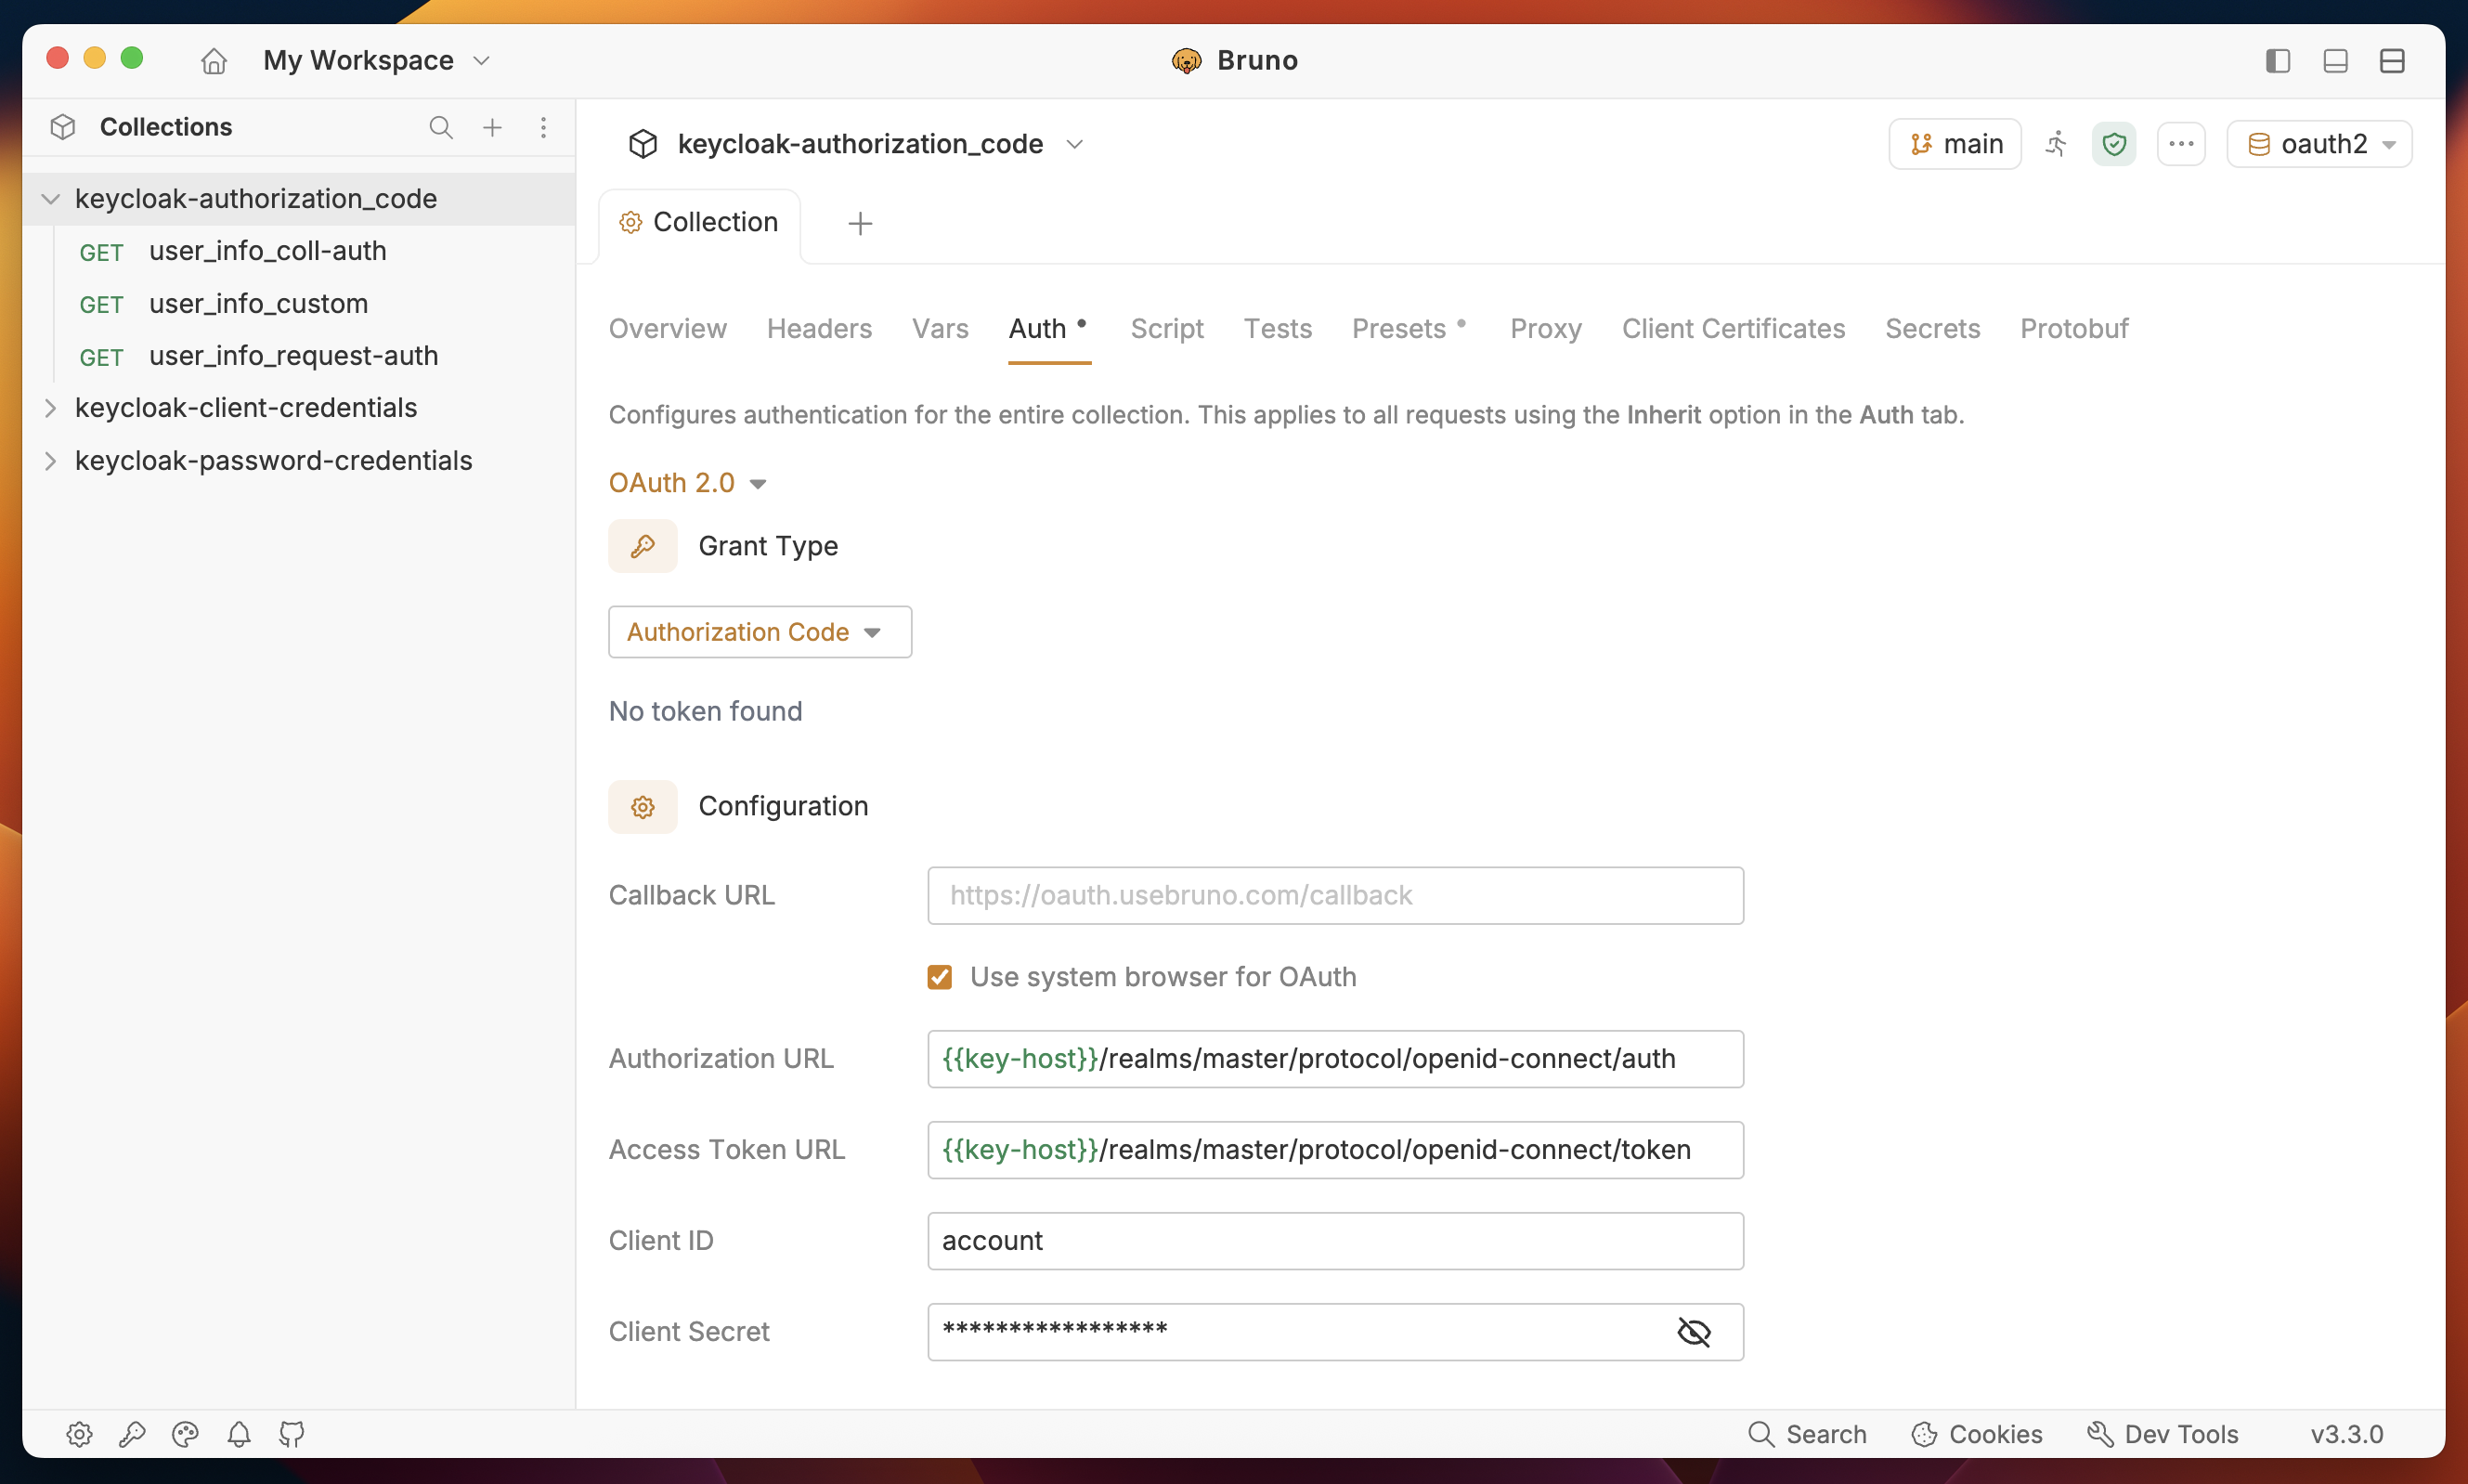Switch to Script tab
This screenshot has height=1484, width=2468.
[1166, 329]
